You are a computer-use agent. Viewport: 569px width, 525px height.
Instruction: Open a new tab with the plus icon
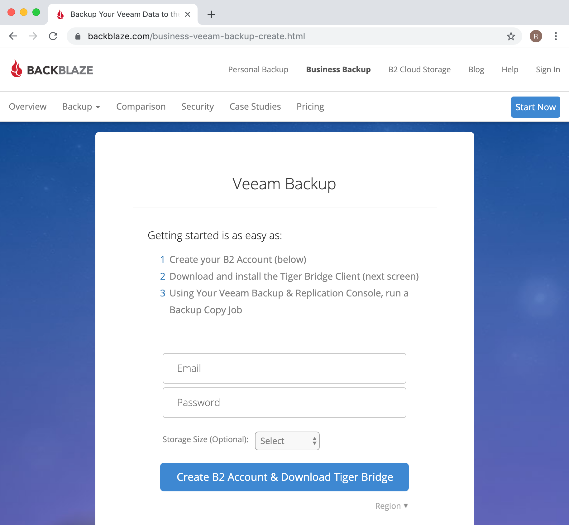tap(211, 14)
